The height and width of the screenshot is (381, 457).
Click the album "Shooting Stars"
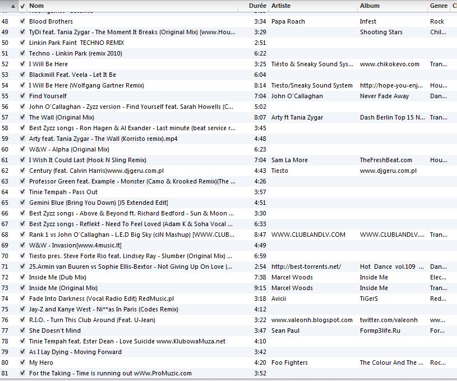tap(381, 32)
